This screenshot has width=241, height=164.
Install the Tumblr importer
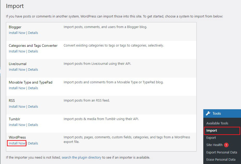tap(17, 125)
